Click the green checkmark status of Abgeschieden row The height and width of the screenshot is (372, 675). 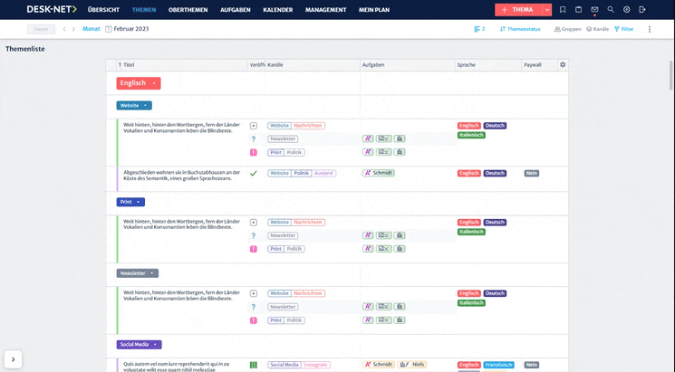[253, 173]
